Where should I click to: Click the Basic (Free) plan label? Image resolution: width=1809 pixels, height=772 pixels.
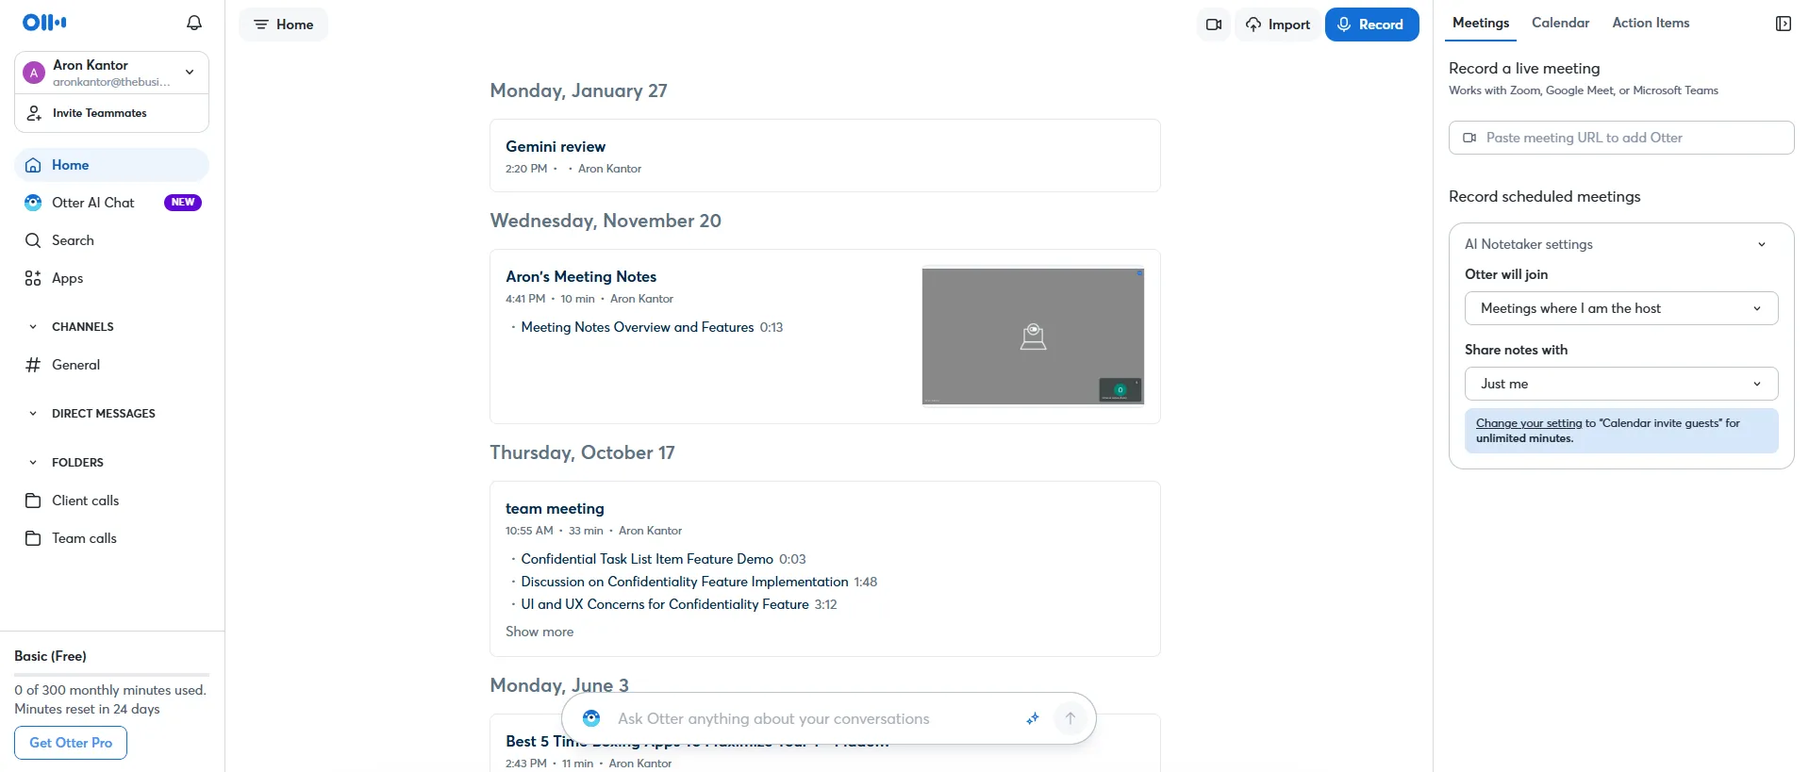click(x=50, y=656)
